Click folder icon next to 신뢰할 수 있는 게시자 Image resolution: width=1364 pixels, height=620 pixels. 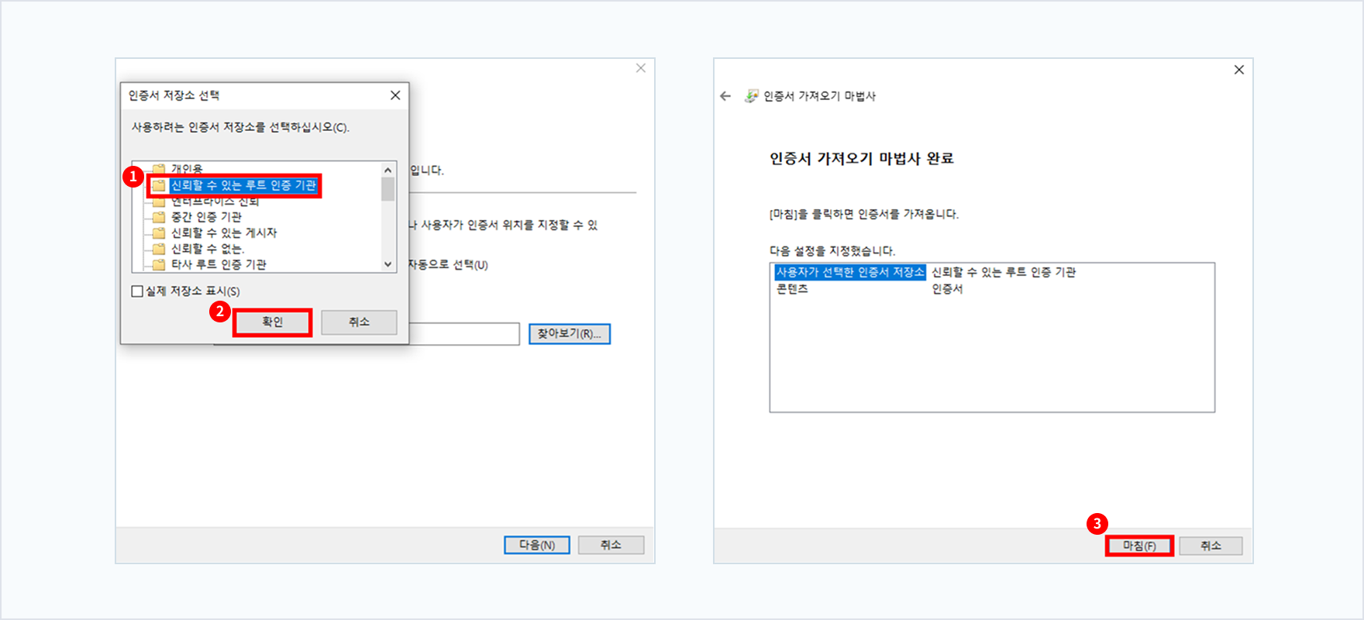pyautogui.click(x=159, y=232)
